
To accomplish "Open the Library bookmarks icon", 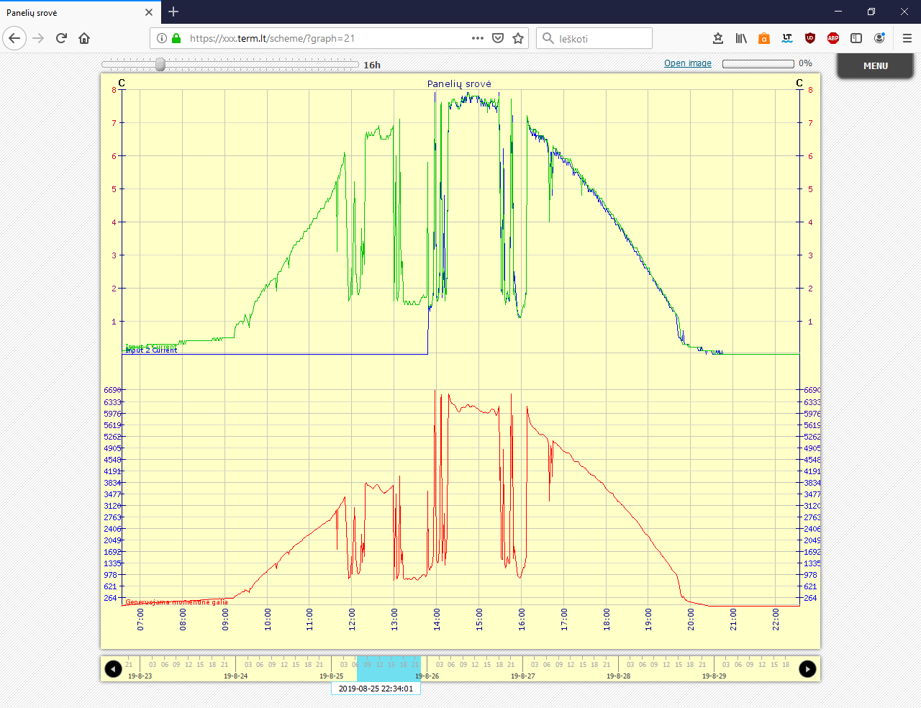I will (x=741, y=38).
